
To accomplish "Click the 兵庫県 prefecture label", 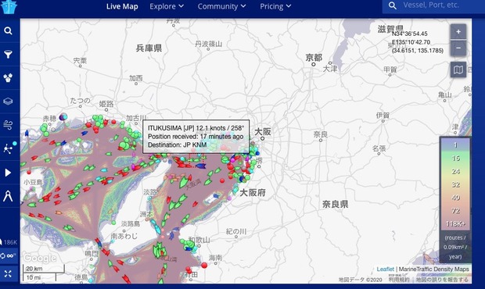I will click(x=149, y=48).
